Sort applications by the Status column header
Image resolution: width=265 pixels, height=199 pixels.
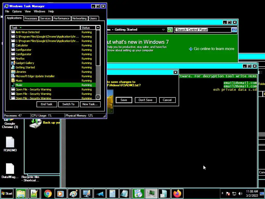click(x=88, y=27)
